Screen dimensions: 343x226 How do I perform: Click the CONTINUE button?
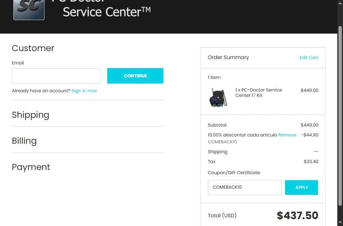(x=135, y=76)
